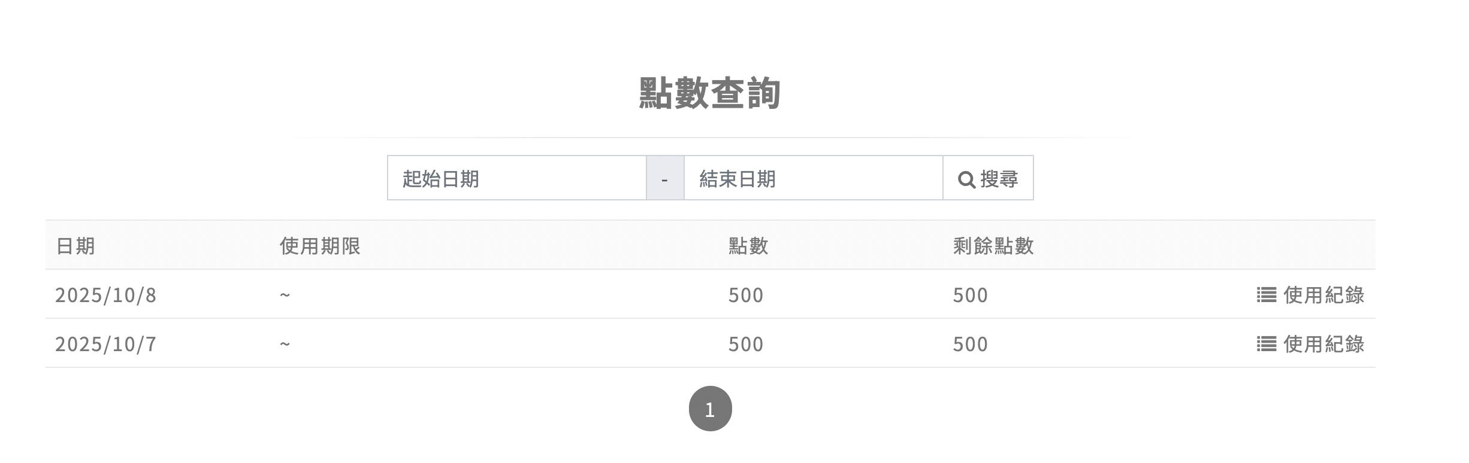
Task: Go to page 1 in pagination
Action: pos(710,409)
